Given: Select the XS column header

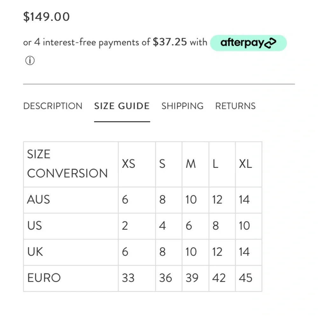Looking at the screenshot, I should click(x=128, y=164).
